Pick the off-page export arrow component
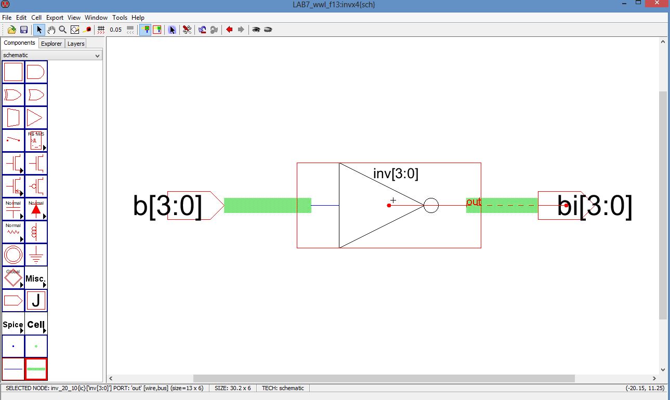Screen dimensions: 670x400 pyautogui.click(x=14, y=301)
